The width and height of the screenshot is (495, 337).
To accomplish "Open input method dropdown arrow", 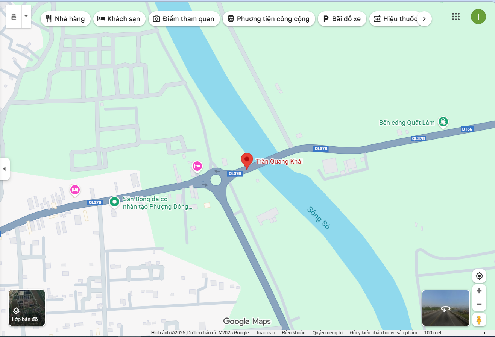I will click(26, 17).
